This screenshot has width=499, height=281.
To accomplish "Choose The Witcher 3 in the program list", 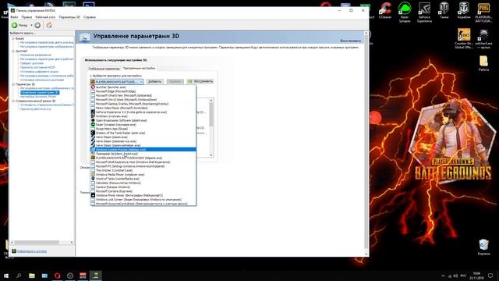I will 143,170.
